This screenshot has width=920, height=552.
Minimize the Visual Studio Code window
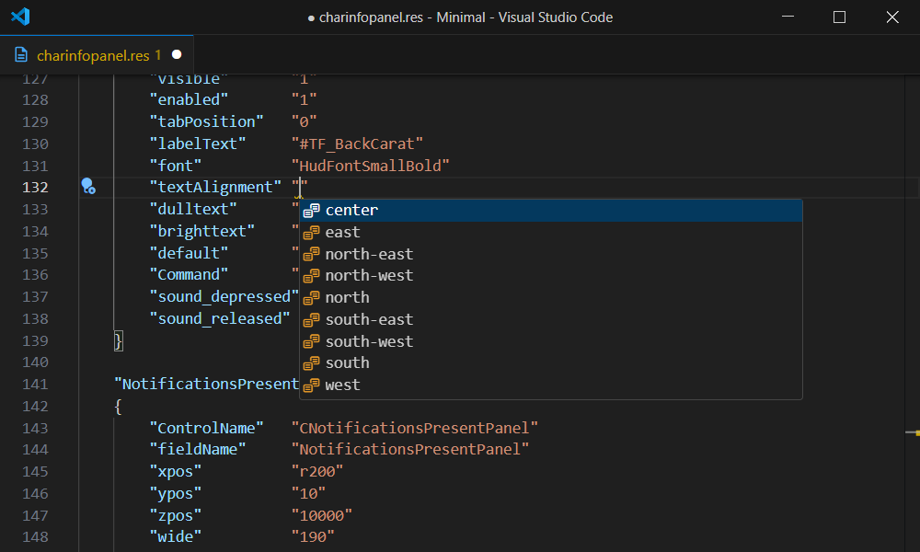click(x=788, y=17)
